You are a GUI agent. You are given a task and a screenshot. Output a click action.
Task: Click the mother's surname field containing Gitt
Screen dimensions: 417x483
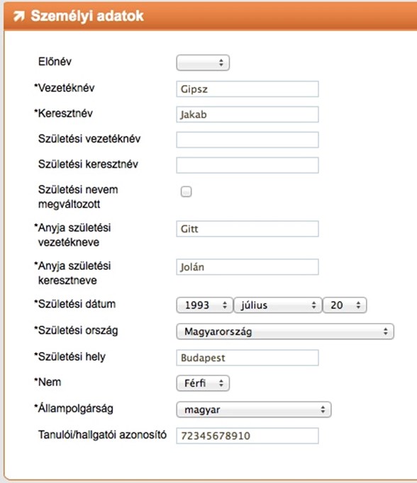248,229
